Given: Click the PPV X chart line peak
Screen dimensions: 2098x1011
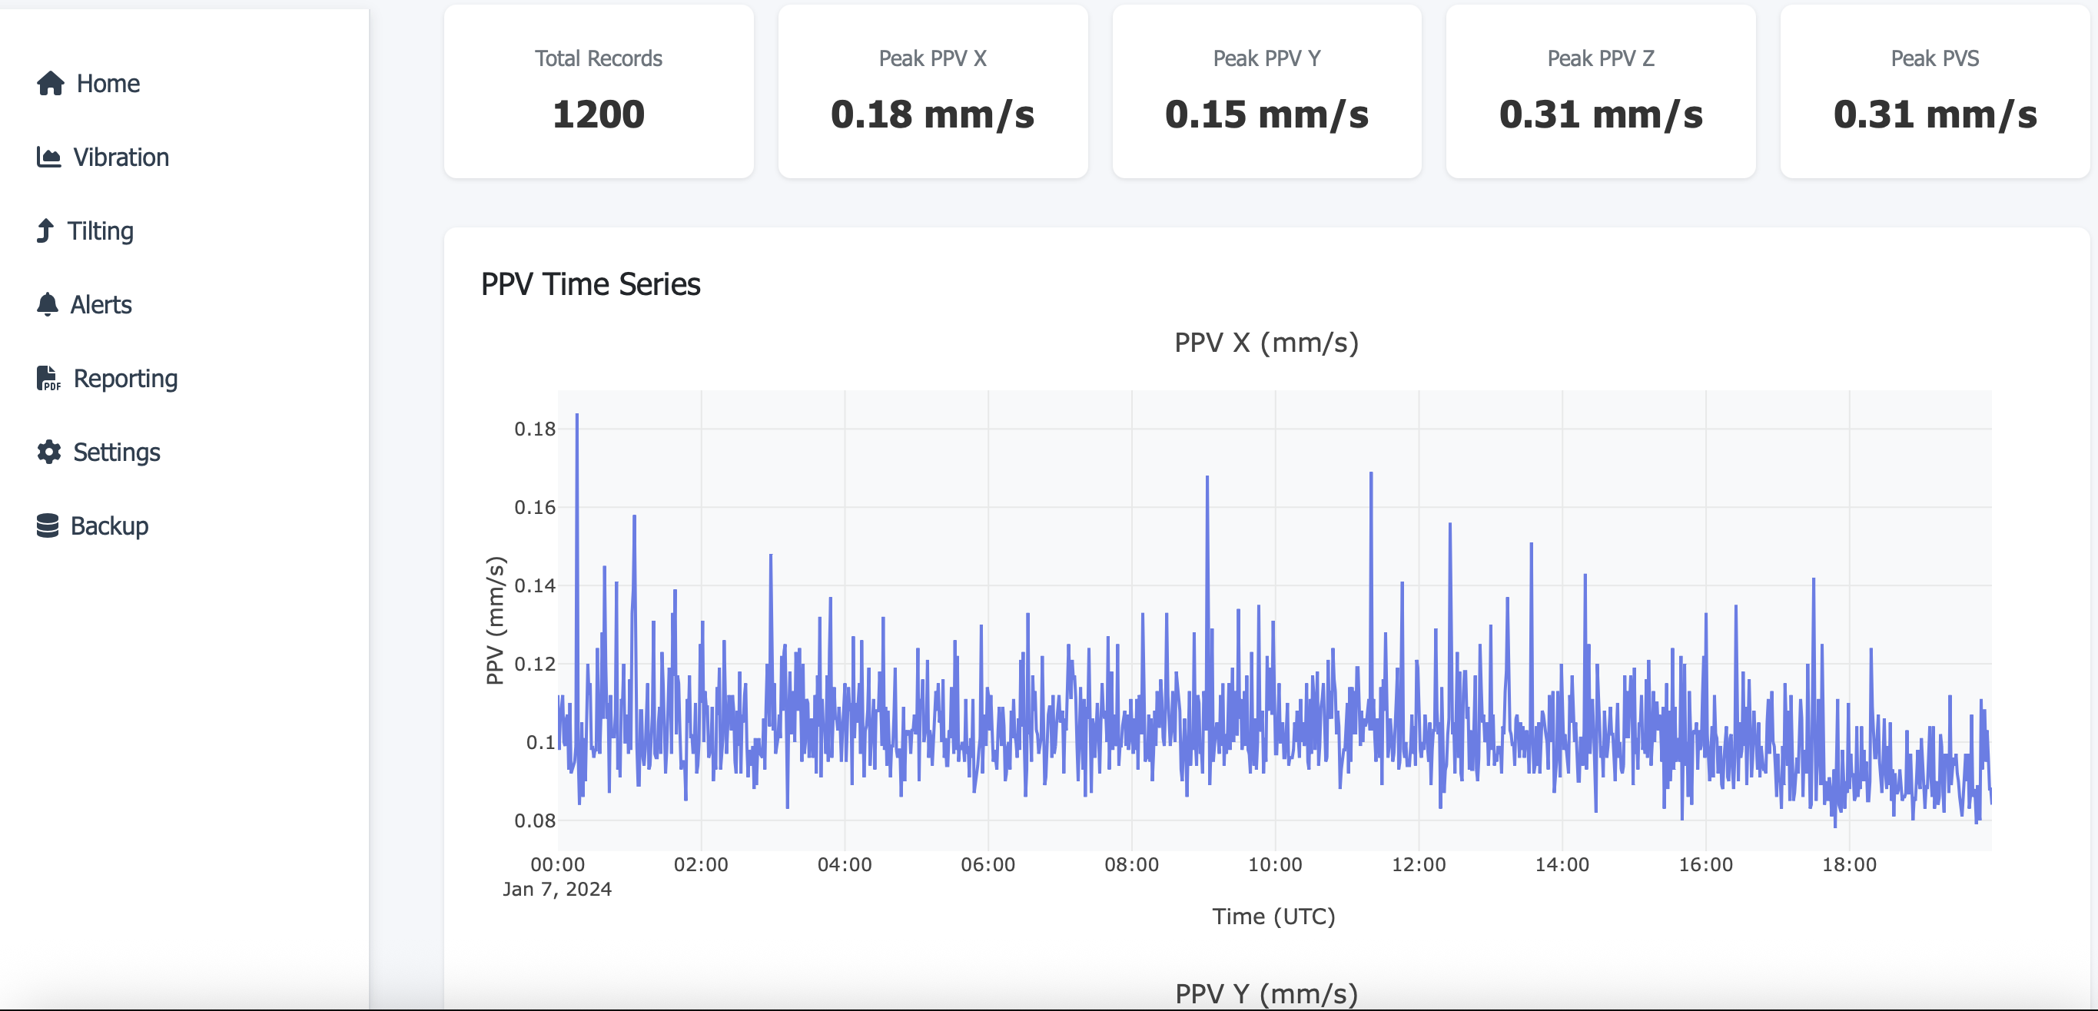Looking at the screenshot, I should pyautogui.click(x=576, y=415).
